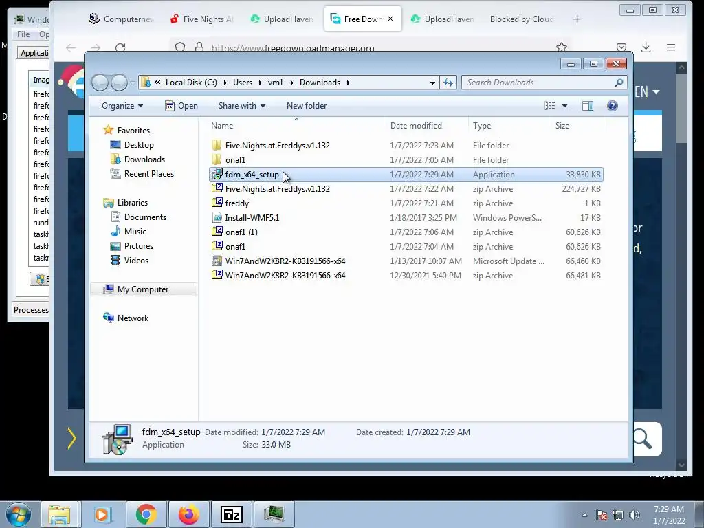
Task: Select the Install-WMF5.1 PowerShell script icon
Action: [217, 218]
